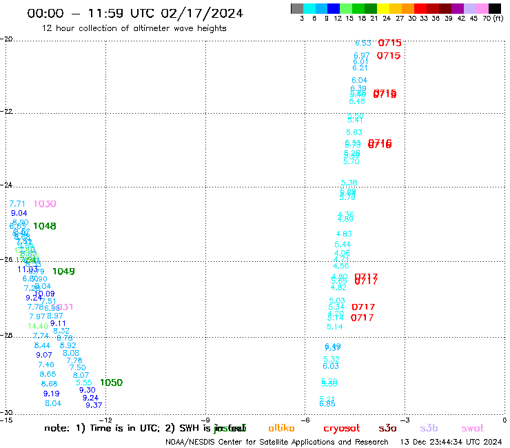Click the '6.03' wave height value
The image size is (510, 448).
pyautogui.click(x=330, y=367)
